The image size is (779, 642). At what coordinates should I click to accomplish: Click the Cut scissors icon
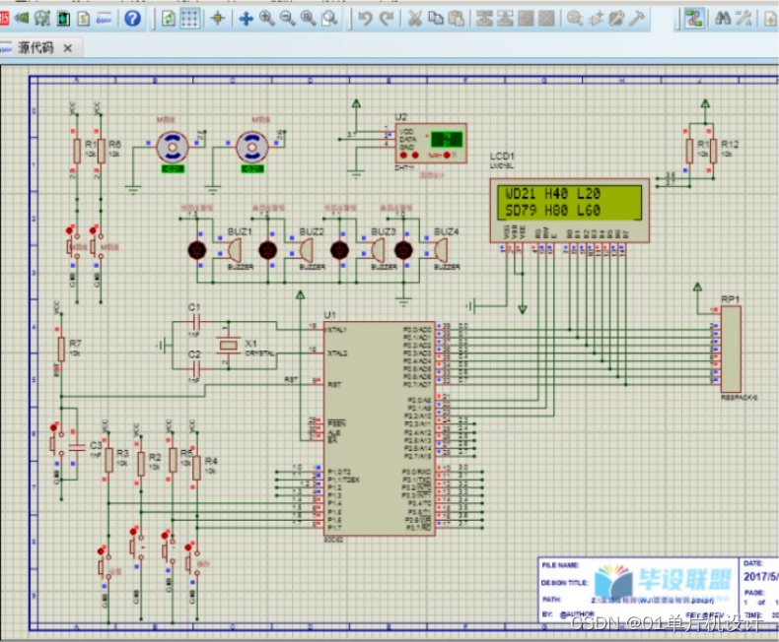(415, 19)
